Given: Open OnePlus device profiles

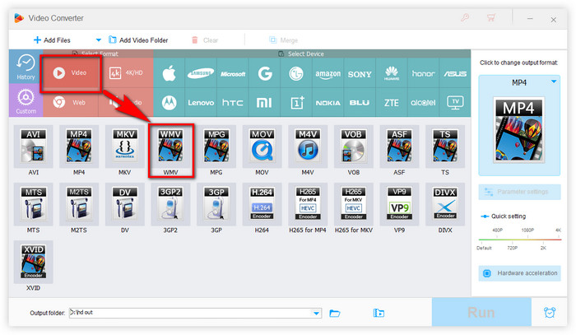Looking at the screenshot, I should tap(296, 103).
